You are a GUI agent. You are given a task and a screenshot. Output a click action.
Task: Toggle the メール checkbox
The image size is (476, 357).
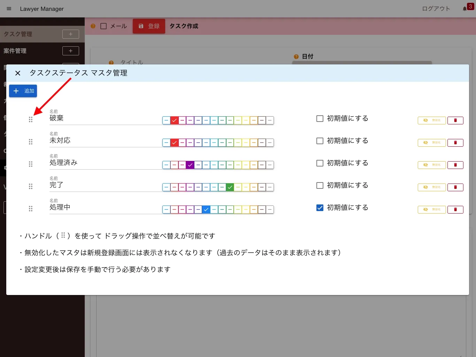[x=103, y=26]
